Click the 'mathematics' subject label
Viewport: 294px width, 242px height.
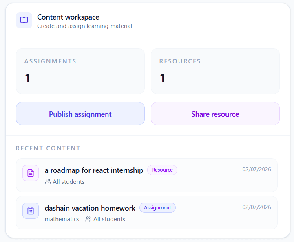[x=62, y=219]
